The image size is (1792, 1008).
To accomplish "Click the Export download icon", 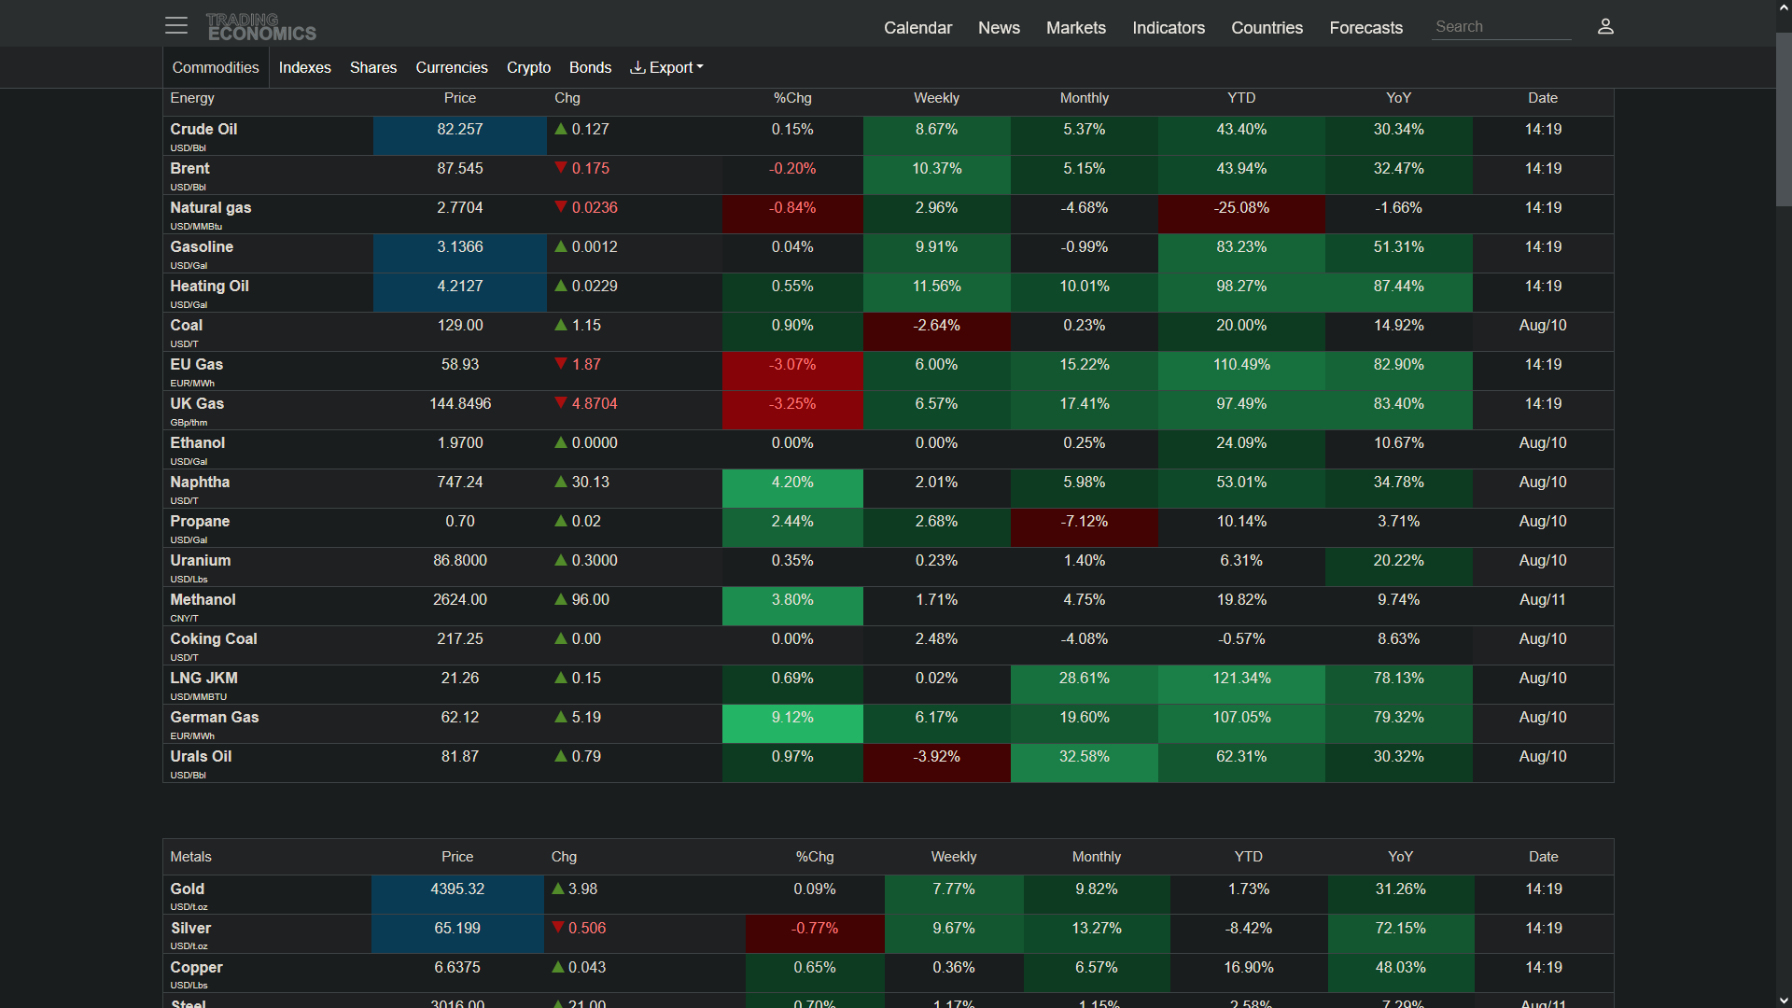I will (637, 67).
